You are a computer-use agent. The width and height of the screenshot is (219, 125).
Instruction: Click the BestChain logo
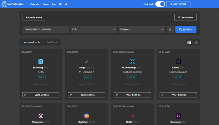(x=87, y=116)
